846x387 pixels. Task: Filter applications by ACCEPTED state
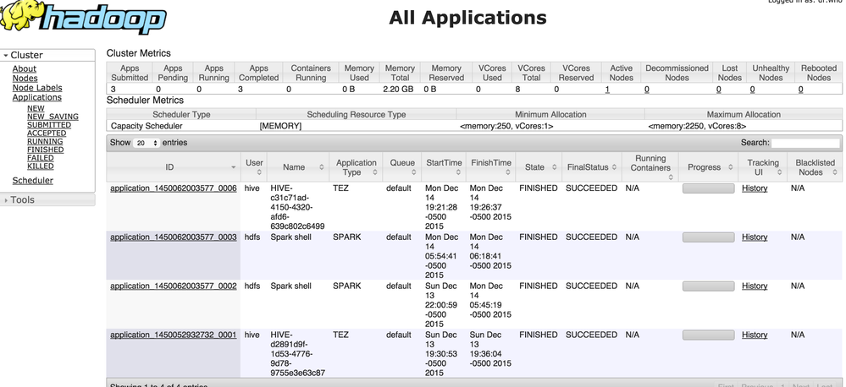[x=47, y=133]
